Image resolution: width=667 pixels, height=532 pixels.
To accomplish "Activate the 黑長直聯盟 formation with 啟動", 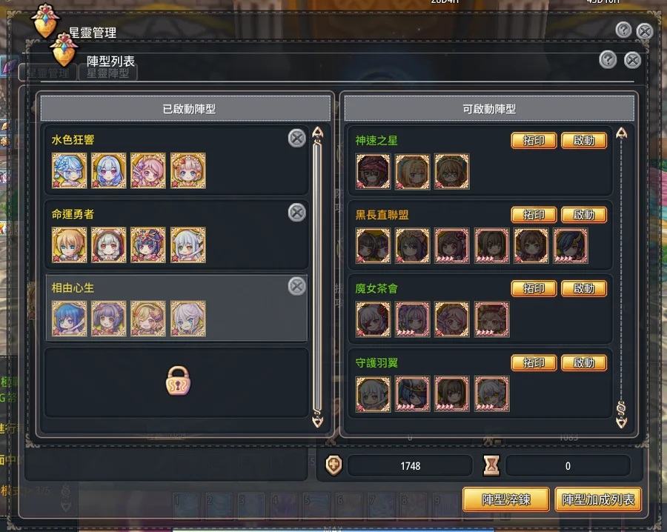I will [584, 215].
